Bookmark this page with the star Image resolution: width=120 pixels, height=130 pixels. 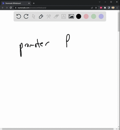click(x=96, y=8)
